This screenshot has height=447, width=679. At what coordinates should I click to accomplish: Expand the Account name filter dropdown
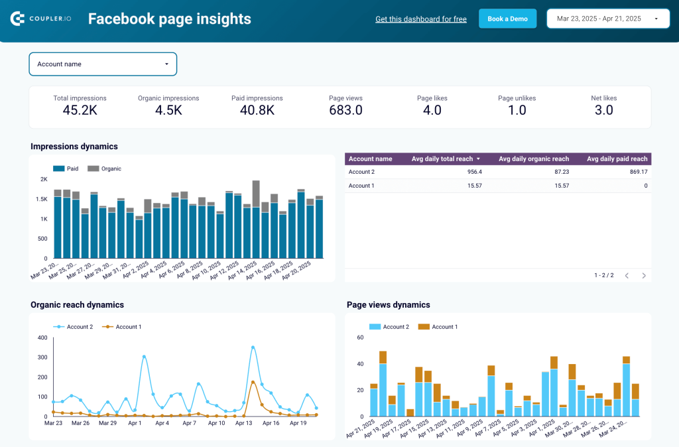[x=103, y=64]
